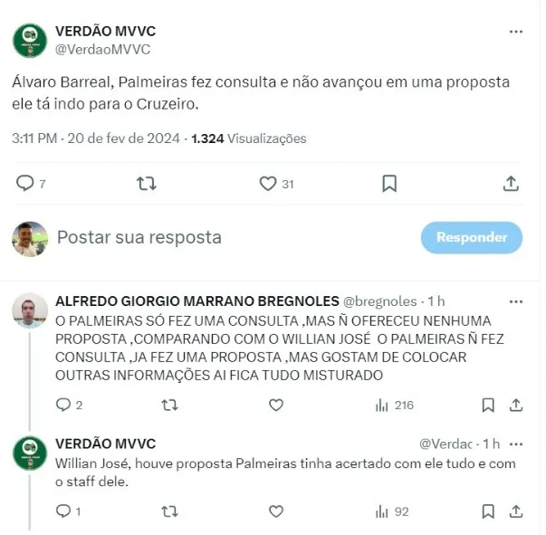Share the main tweet via upload icon
The width and height of the screenshot is (546, 535).
[511, 184]
